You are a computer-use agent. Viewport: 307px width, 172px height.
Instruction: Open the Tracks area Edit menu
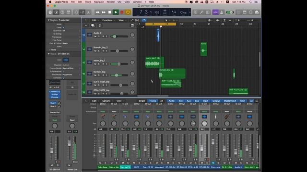pyautogui.click(x=95, y=20)
